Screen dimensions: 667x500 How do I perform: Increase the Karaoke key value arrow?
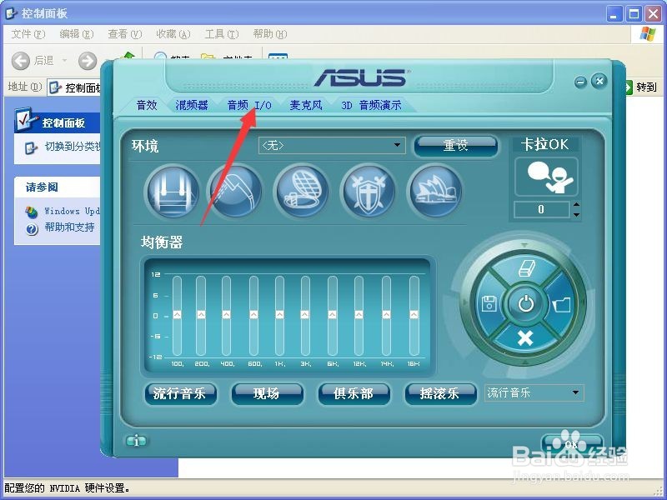tap(576, 205)
